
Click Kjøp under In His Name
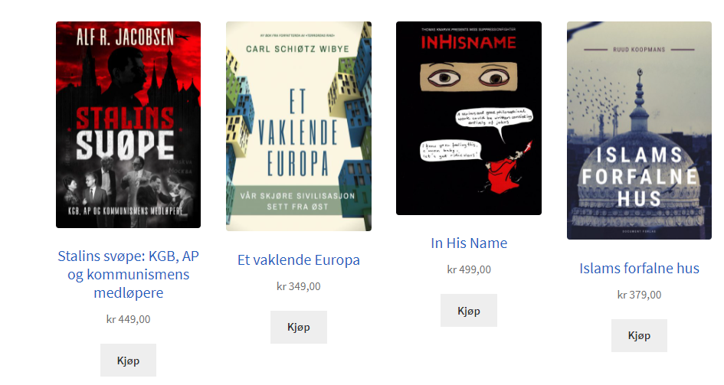point(469,310)
